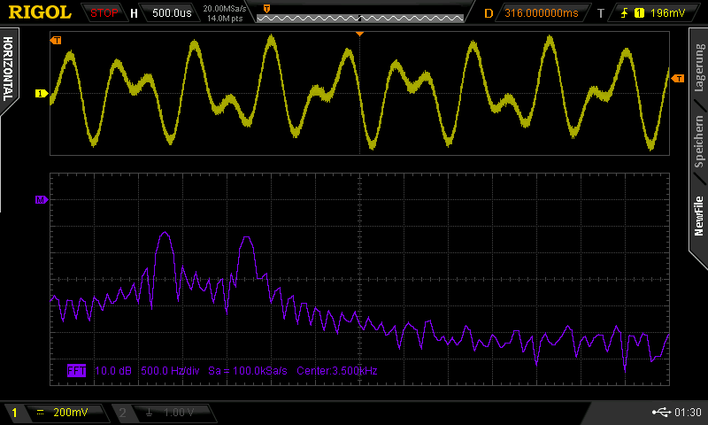The height and width of the screenshot is (425, 708).
Task: Click the red STOP status indicator
Action: pos(104,13)
